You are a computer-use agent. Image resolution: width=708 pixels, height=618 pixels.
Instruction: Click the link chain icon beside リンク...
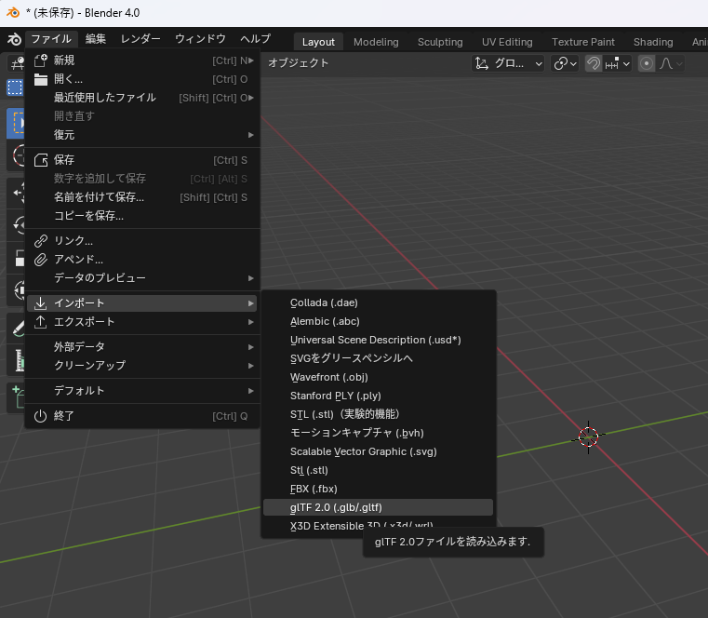[x=41, y=241]
